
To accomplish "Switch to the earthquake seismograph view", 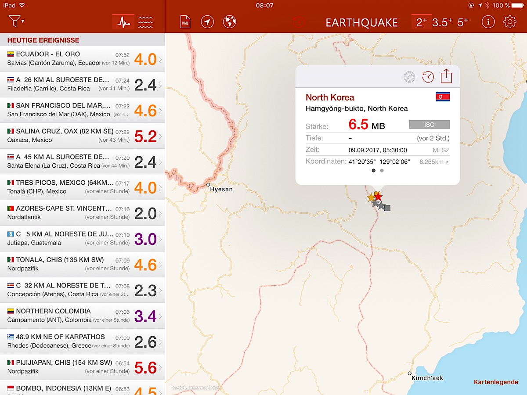I will [x=123, y=22].
